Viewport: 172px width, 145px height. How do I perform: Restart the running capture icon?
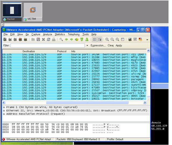coord(26,39)
